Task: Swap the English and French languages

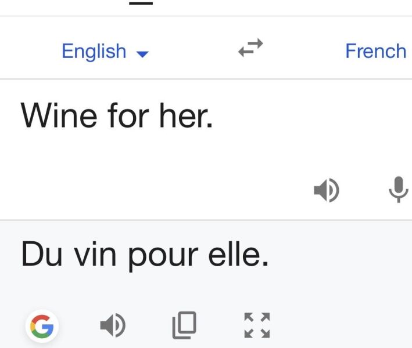Action: 250,49
